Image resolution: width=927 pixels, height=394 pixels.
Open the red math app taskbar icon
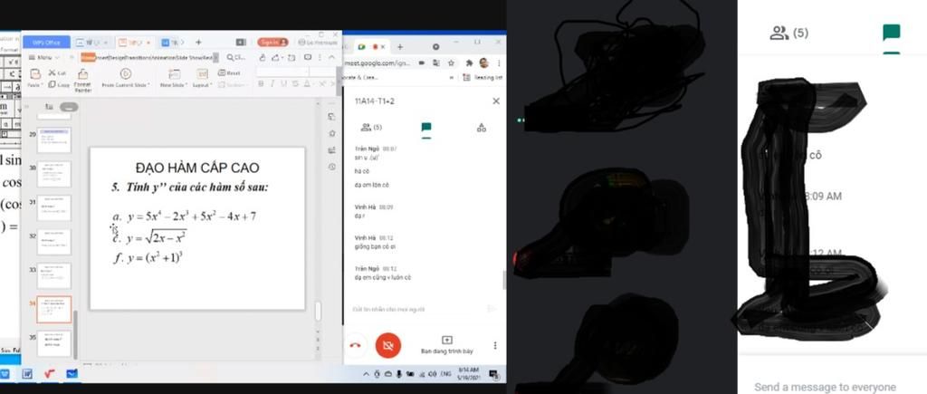[x=50, y=374]
